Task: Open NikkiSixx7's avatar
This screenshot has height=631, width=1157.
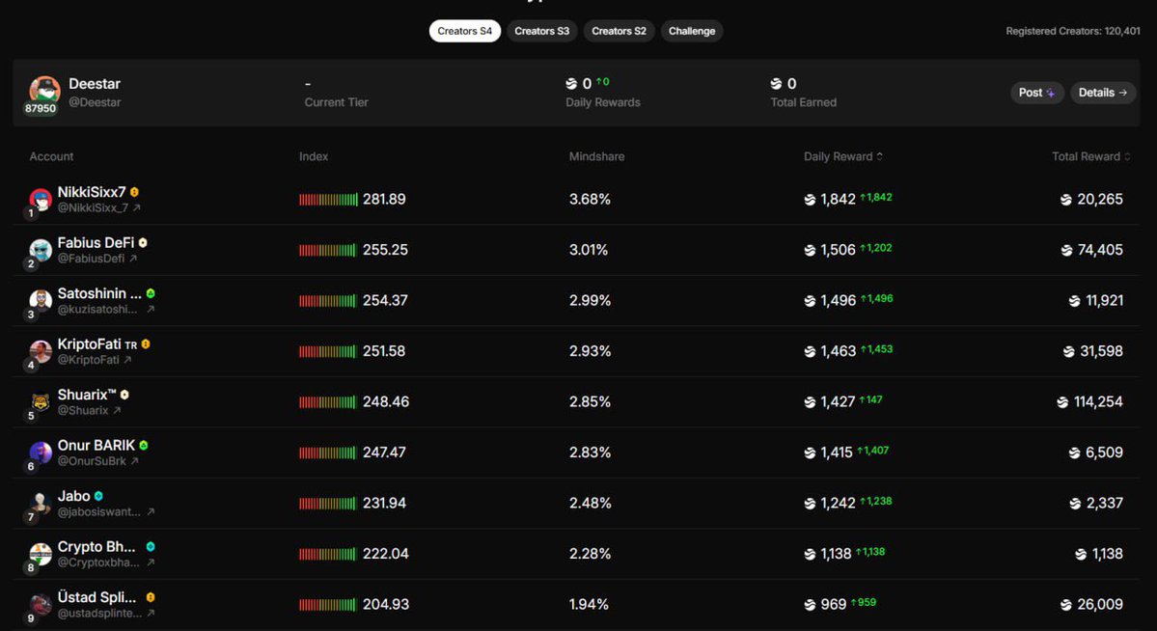Action: coord(41,200)
